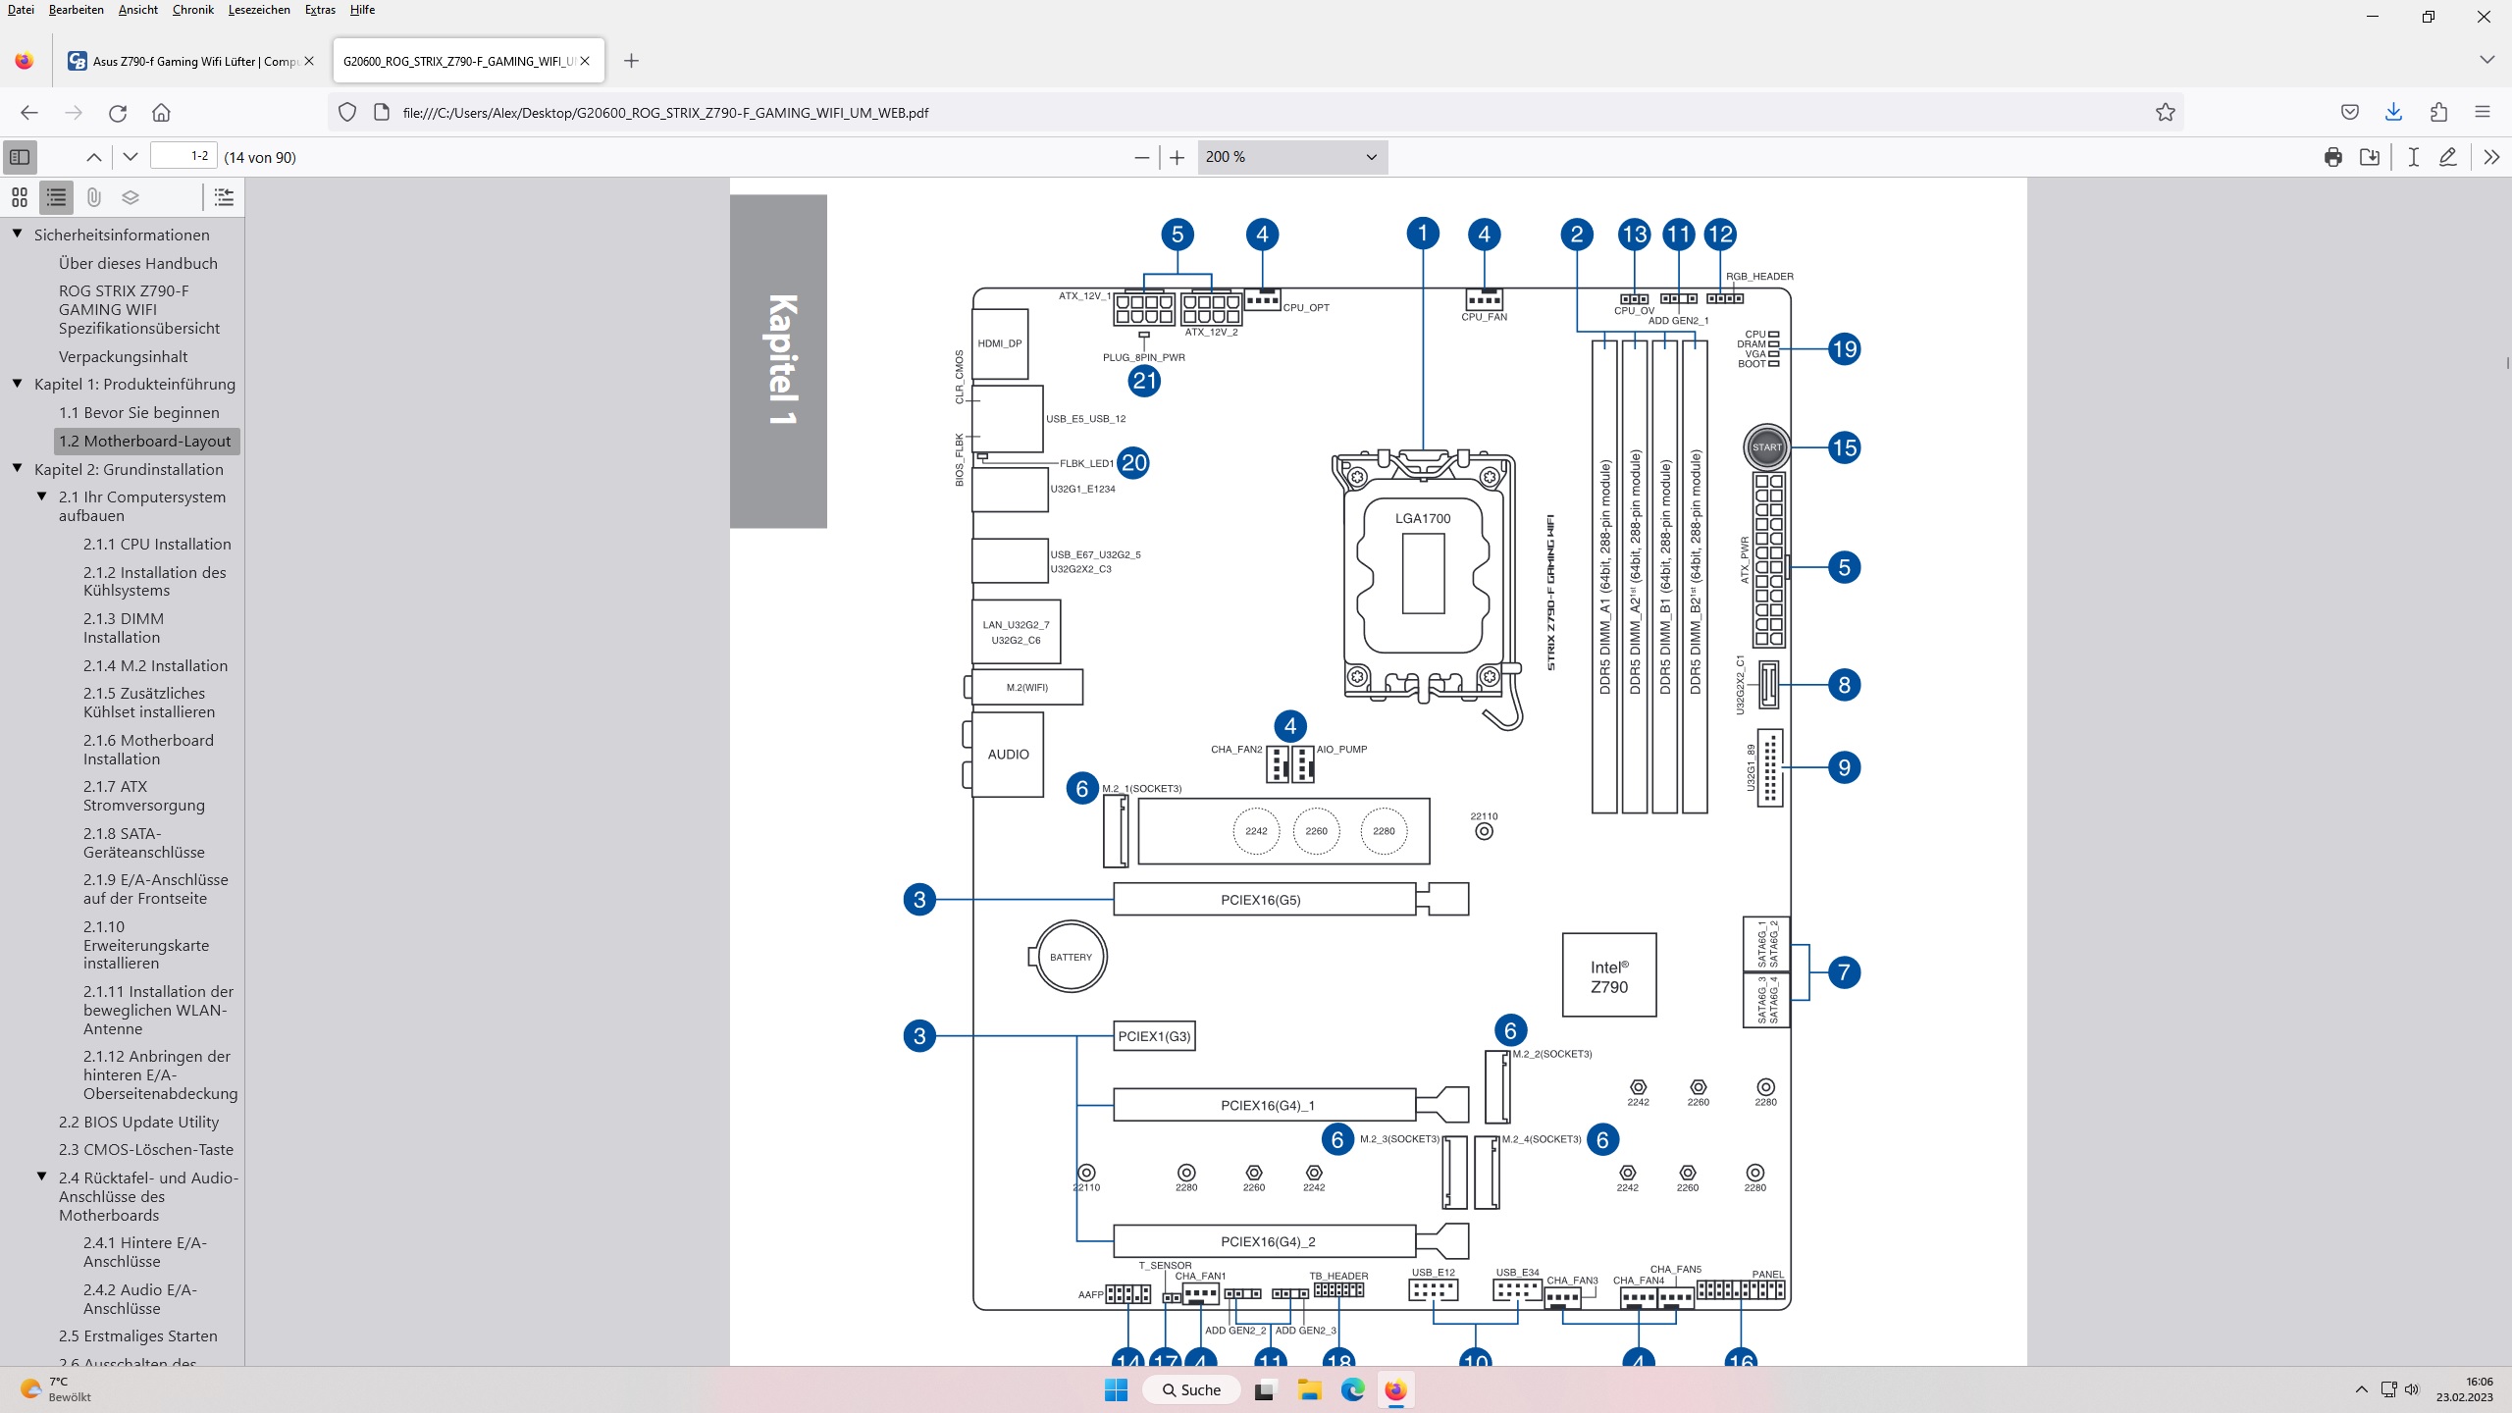Jump to outline's current item
The height and width of the screenshot is (1413, 2512).
(x=224, y=198)
